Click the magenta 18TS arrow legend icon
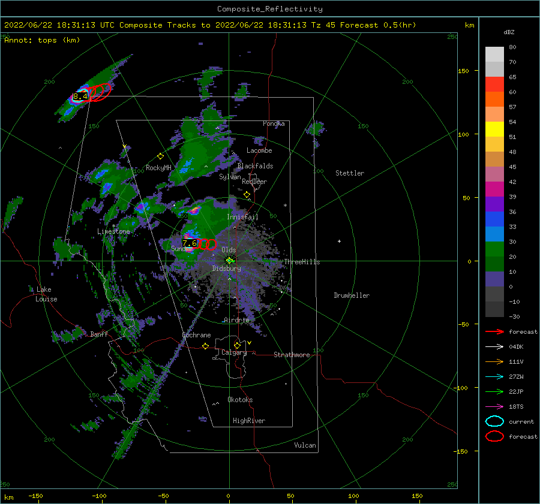540x504 pixels. 494,407
